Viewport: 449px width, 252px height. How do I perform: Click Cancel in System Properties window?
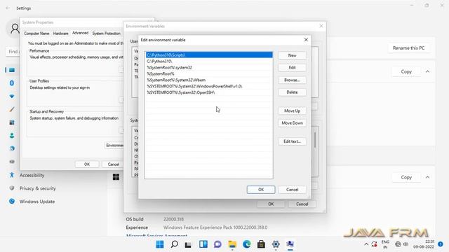click(113, 164)
